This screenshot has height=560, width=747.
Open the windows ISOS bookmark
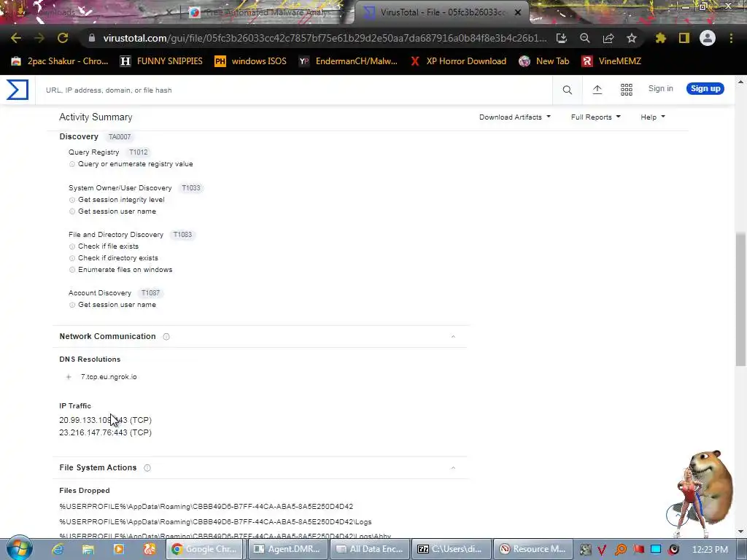click(251, 61)
